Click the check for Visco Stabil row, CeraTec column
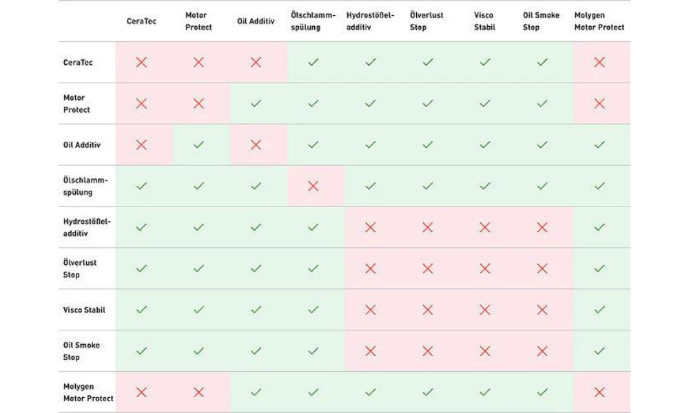 (x=141, y=310)
